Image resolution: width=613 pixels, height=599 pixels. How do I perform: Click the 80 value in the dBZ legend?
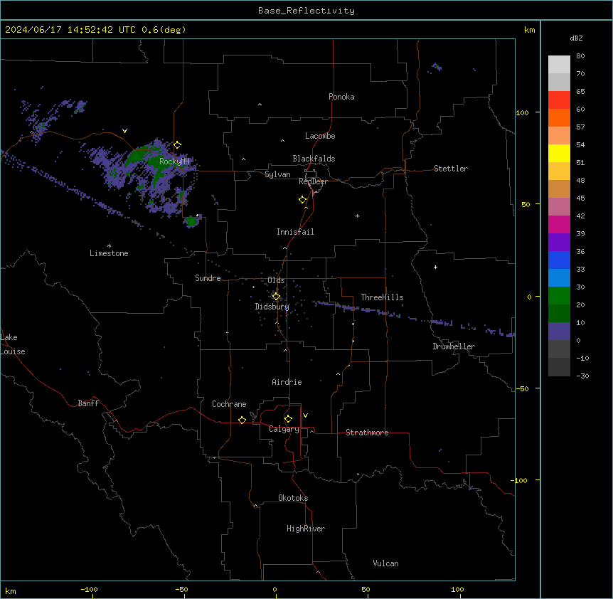click(580, 56)
